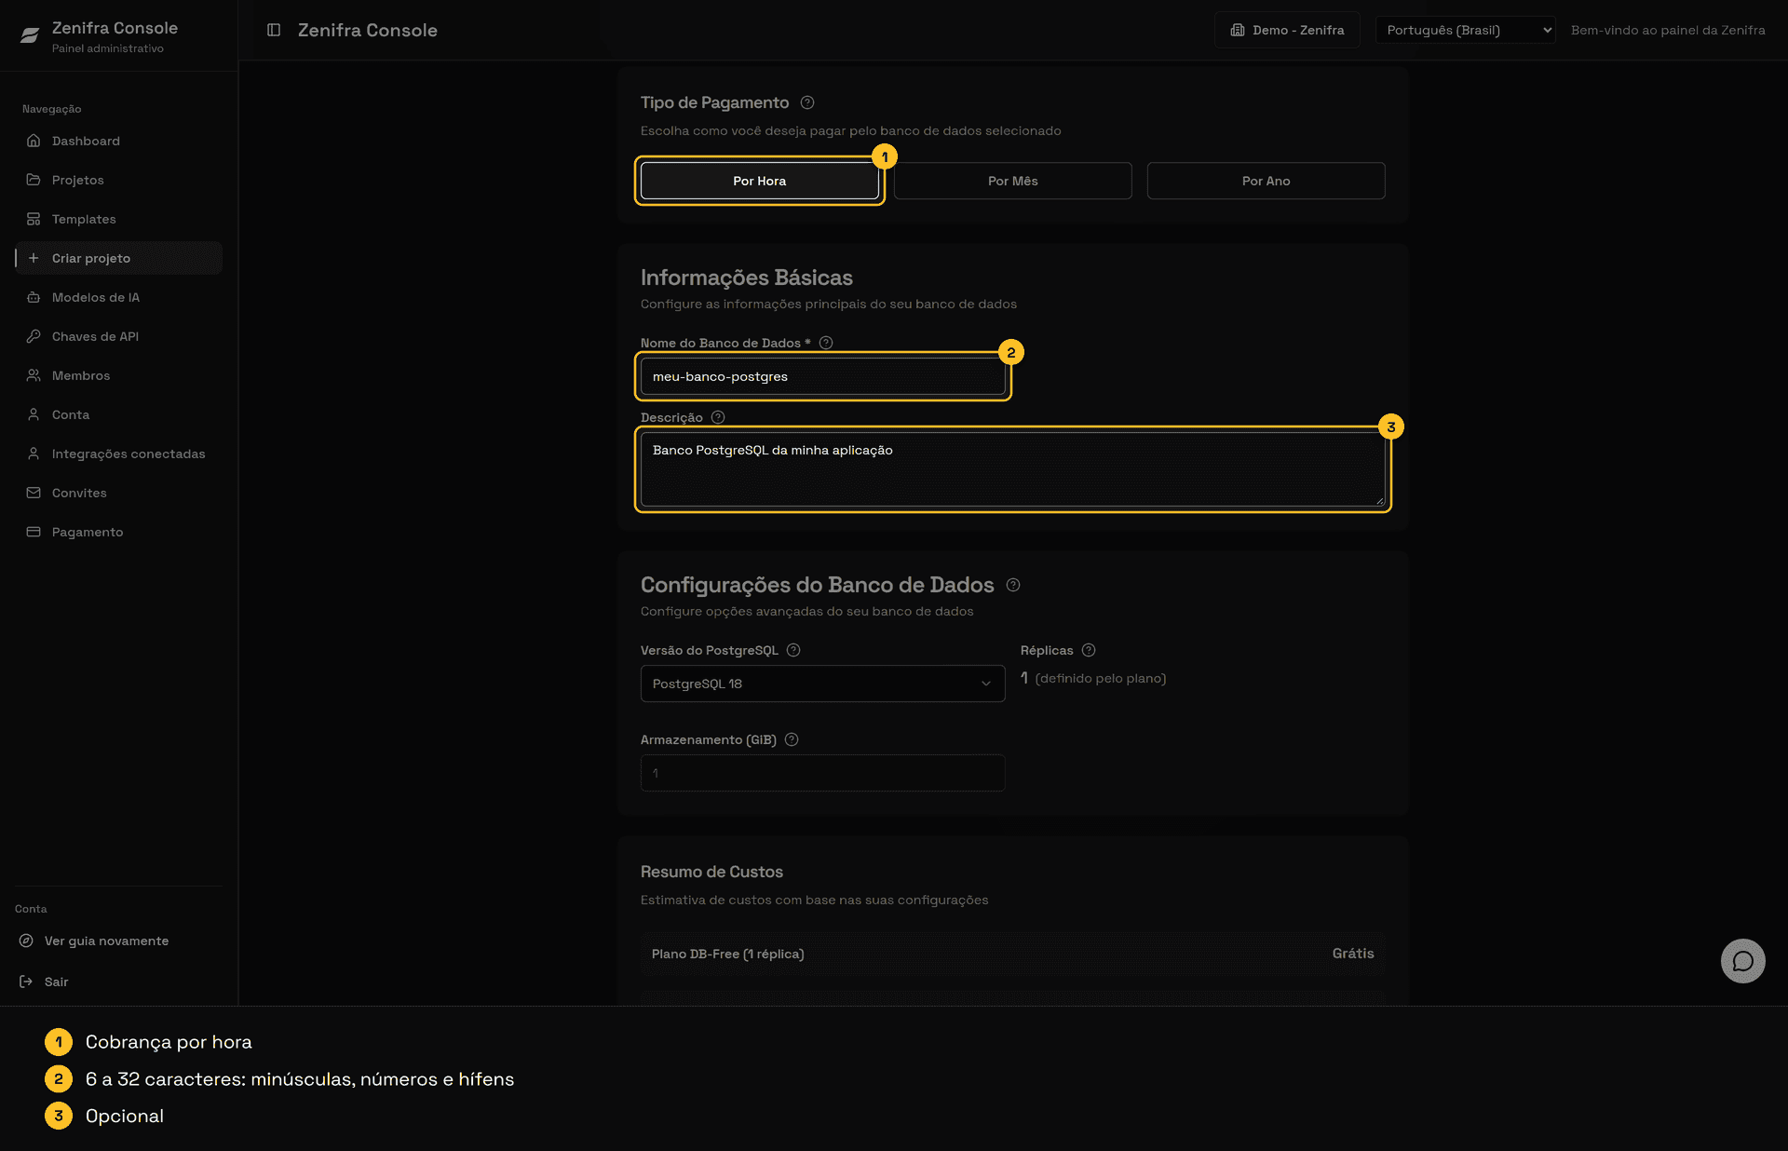Viewport: 1788px width, 1151px height.
Task: Focus the Nome do Banco de Dados field
Action: pyautogui.click(x=823, y=376)
